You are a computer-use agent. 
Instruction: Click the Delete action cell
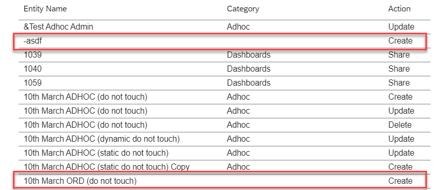click(x=399, y=125)
